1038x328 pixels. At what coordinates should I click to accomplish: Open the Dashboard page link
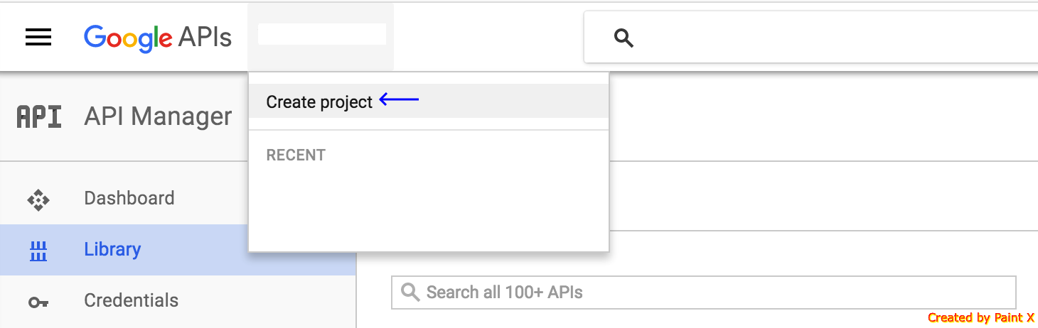129,198
